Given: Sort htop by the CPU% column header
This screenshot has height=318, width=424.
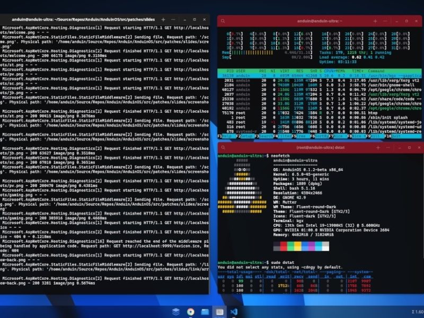Looking at the screenshot, I should [329, 71].
